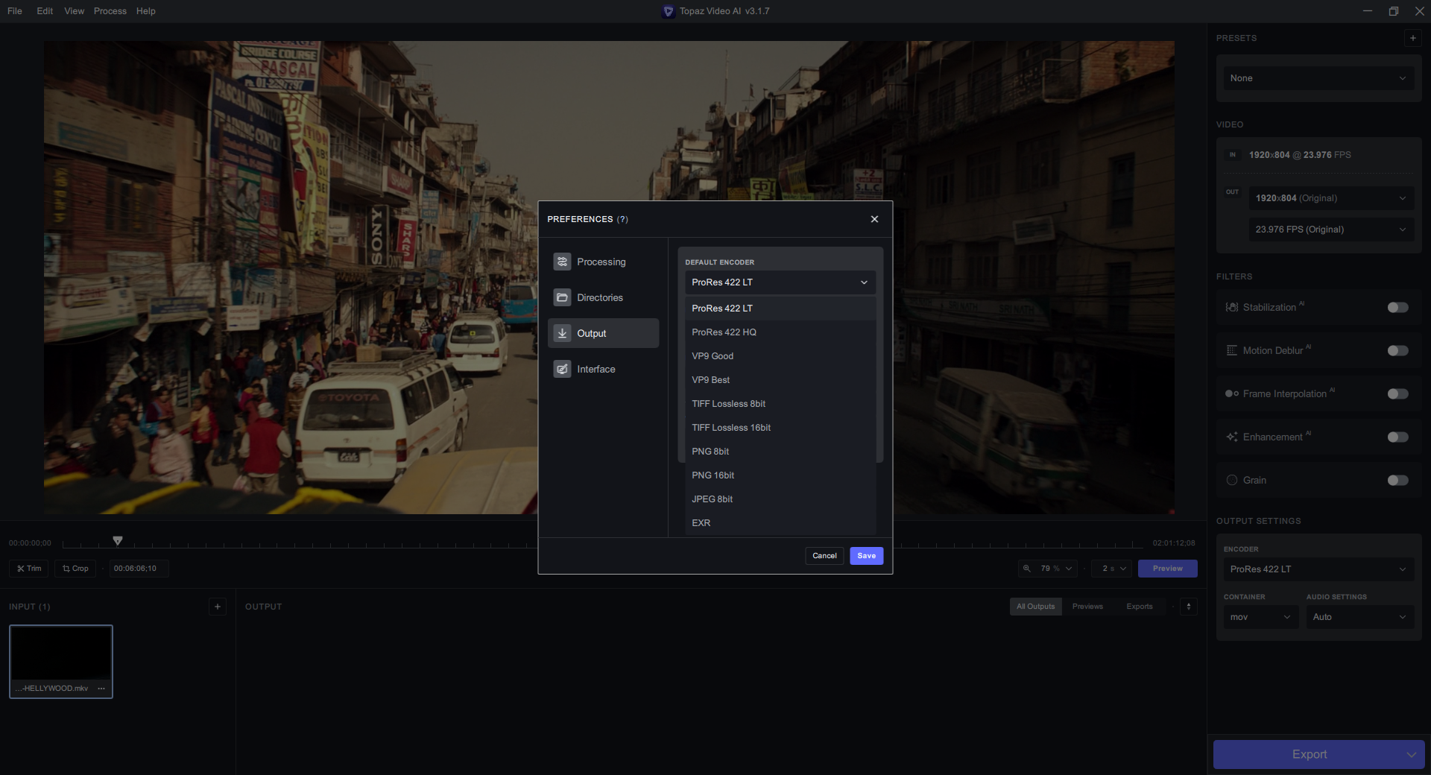The height and width of the screenshot is (775, 1431).
Task: Open the Edit menu
Action: click(45, 11)
